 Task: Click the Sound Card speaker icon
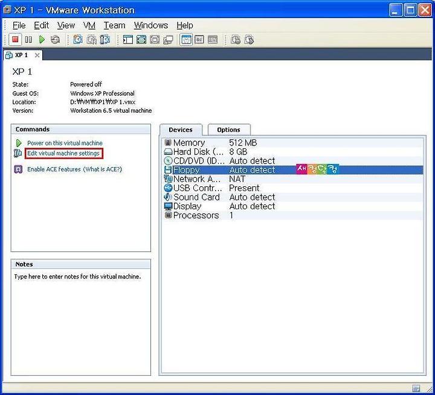(167, 197)
